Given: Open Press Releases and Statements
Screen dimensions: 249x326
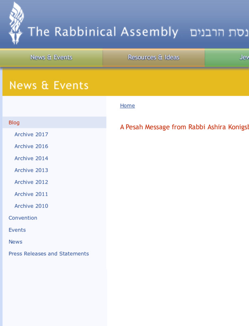Looking at the screenshot, I should point(49,253).
